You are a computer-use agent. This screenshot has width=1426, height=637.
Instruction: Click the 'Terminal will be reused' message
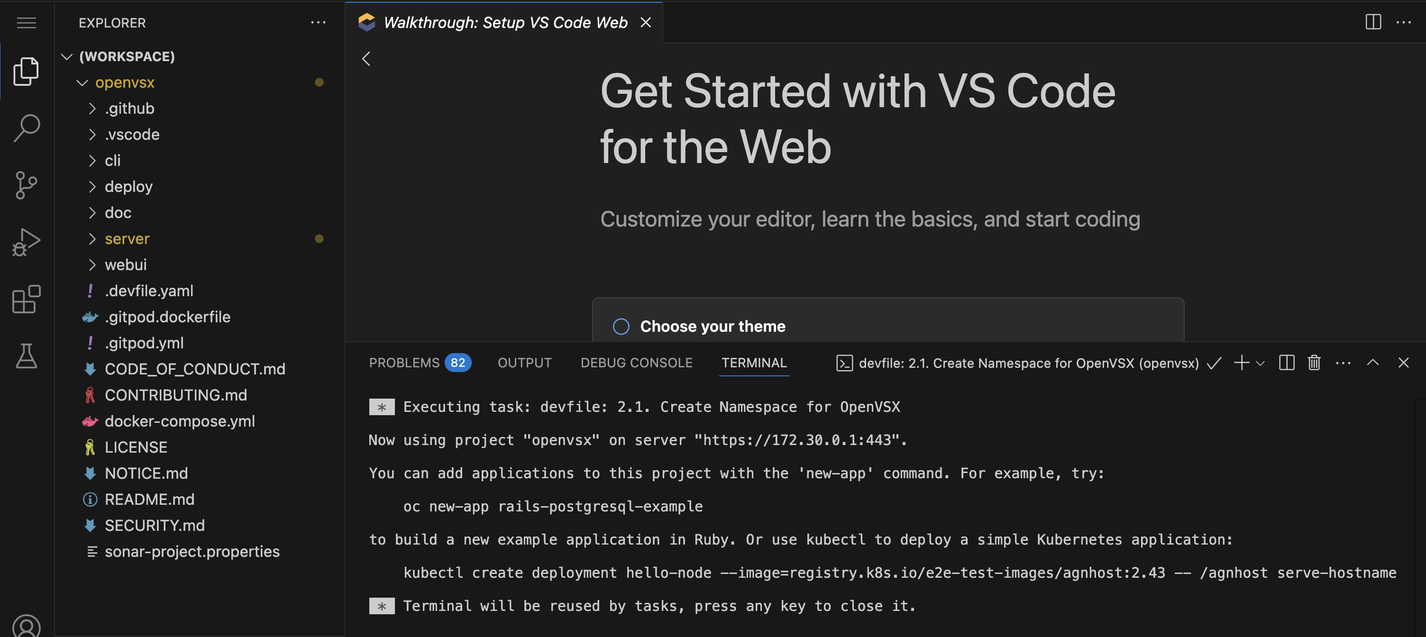coord(642,606)
